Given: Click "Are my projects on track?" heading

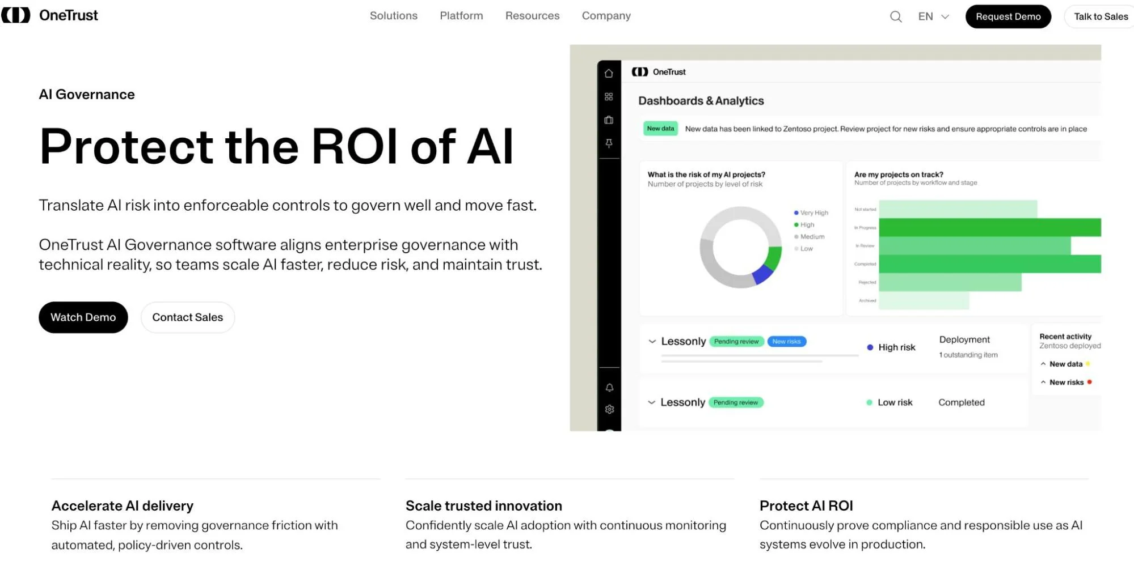Looking at the screenshot, I should coord(899,175).
